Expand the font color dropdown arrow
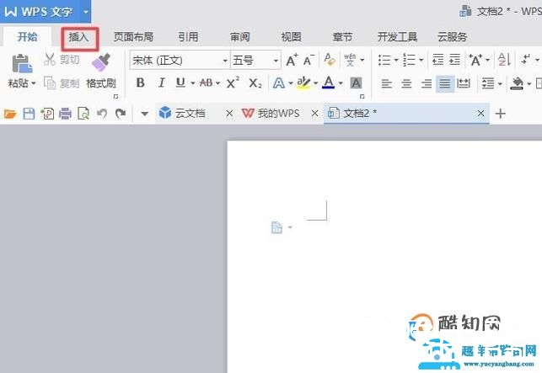The height and width of the screenshot is (373, 542). (341, 83)
